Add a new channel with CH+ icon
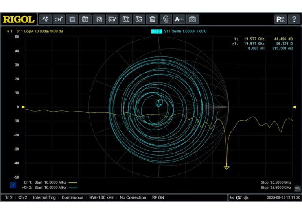Screen dimensions: 302x214 pos(59,19)
